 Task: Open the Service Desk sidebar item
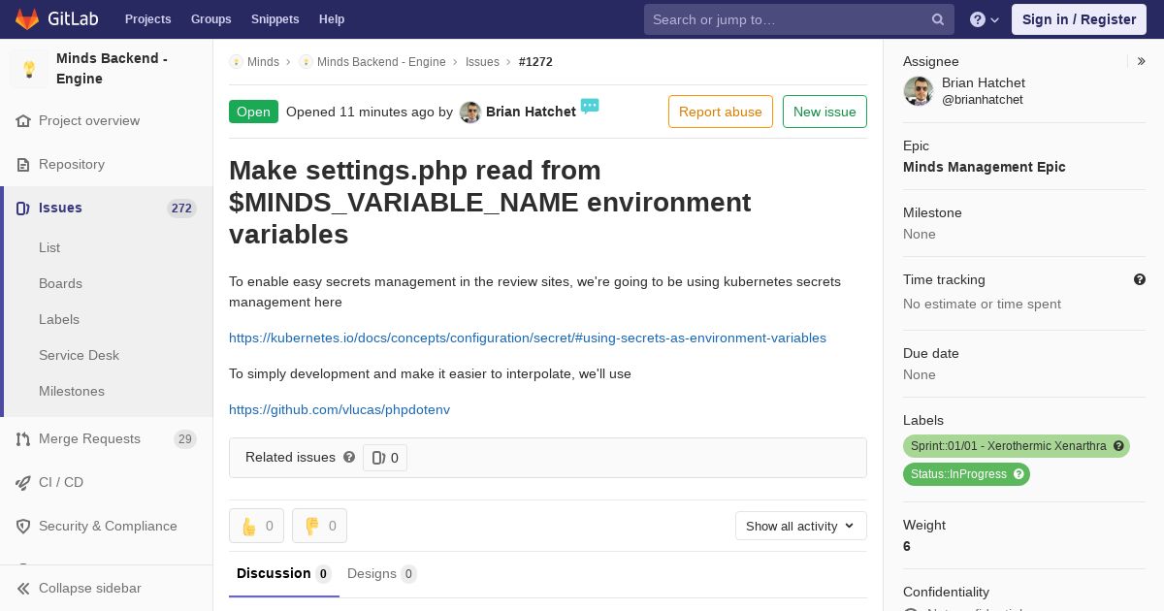(79, 355)
